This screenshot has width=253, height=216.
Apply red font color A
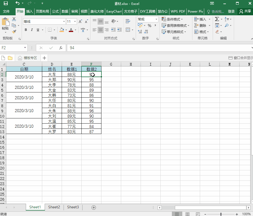click(71, 30)
